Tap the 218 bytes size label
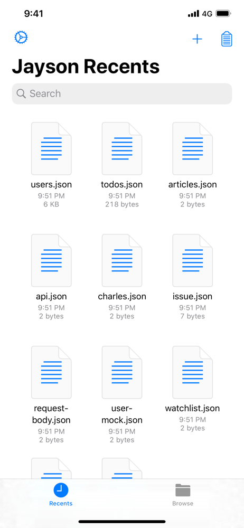244x528 pixels. (x=122, y=204)
